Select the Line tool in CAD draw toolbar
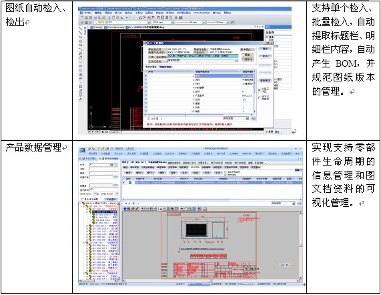This screenshot has height=295, width=381. tap(81, 29)
